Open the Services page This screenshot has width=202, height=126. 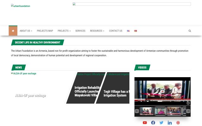[x=80, y=31]
